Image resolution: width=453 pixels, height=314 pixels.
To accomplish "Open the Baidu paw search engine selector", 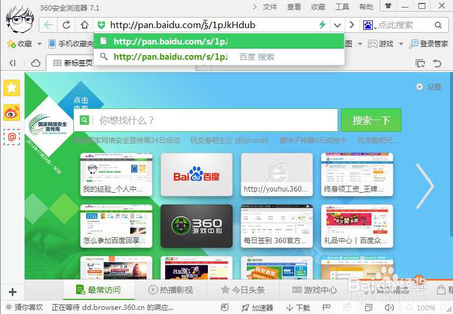I will pyautogui.click(x=370, y=25).
